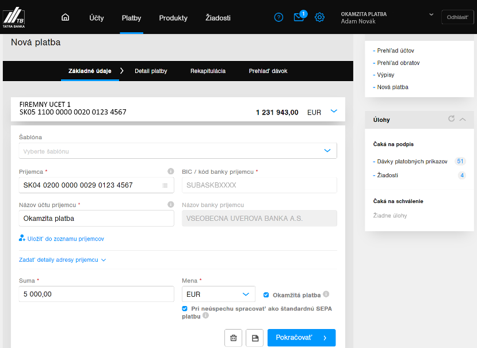Screen dimensions: 477x348
Task: Open the Šablóna template dropdown
Action: click(x=178, y=151)
